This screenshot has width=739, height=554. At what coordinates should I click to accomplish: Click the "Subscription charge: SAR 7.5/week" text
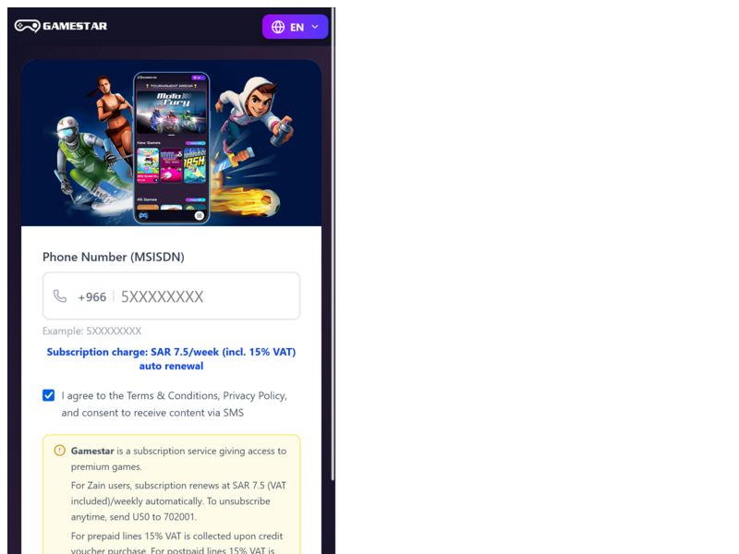[x=171, y=358]
